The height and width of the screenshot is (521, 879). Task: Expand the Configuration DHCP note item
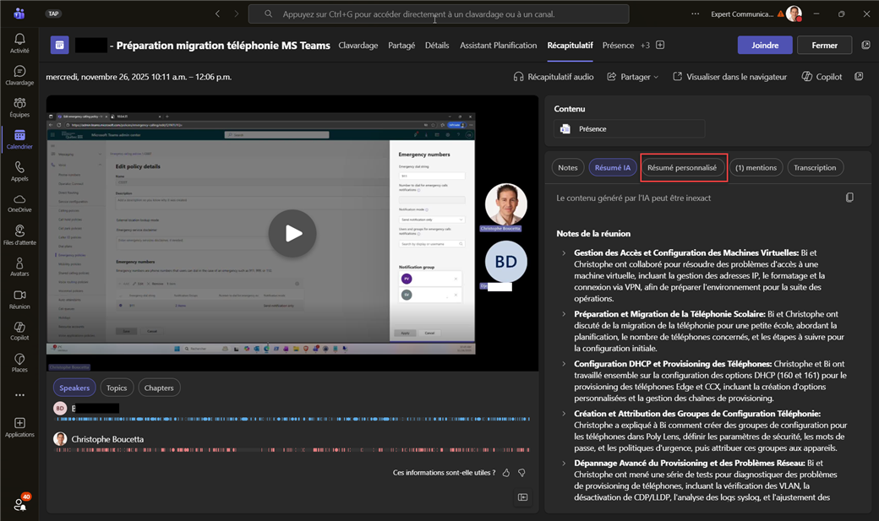click(565, 364)
